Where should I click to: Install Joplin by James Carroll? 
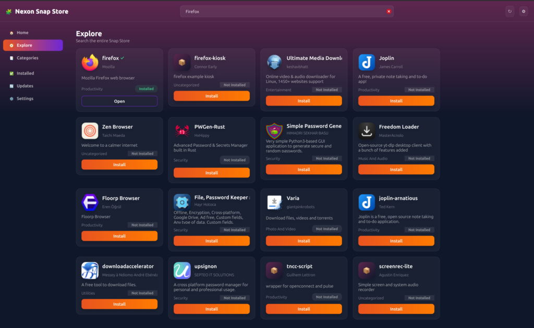pos(396,100)
